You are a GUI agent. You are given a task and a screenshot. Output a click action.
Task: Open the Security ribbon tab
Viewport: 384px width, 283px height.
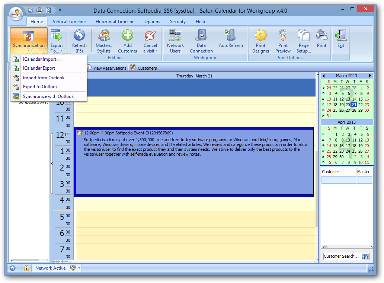tap(178, 22)
